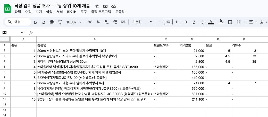Image resolution: width=268 pixels, height=117 pixels.
Task: Open the text color picker
Action: coord(211,22)
